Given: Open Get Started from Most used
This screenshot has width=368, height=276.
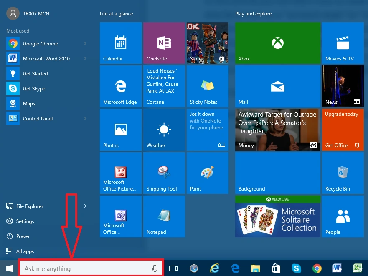Looking at the screenshot, I should click(47, 73).
